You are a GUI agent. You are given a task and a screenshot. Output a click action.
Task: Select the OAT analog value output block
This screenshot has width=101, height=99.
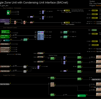pyautogui.click(x=95, y=45)
